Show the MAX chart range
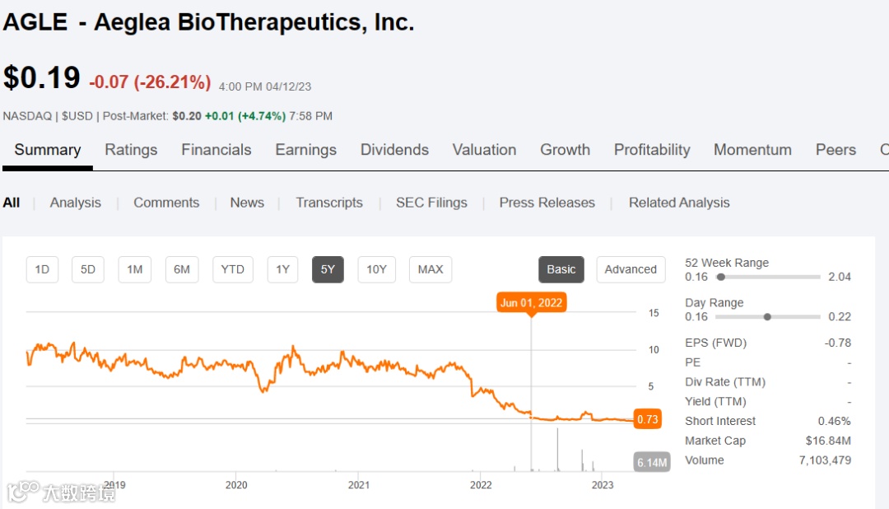 coord(431,269)
